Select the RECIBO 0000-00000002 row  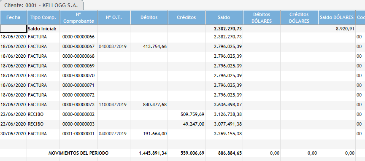[182, 115]
